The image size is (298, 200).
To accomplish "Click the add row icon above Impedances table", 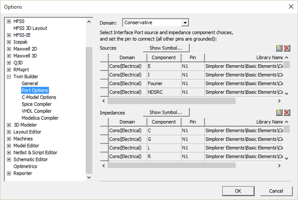I will (279, 112).
